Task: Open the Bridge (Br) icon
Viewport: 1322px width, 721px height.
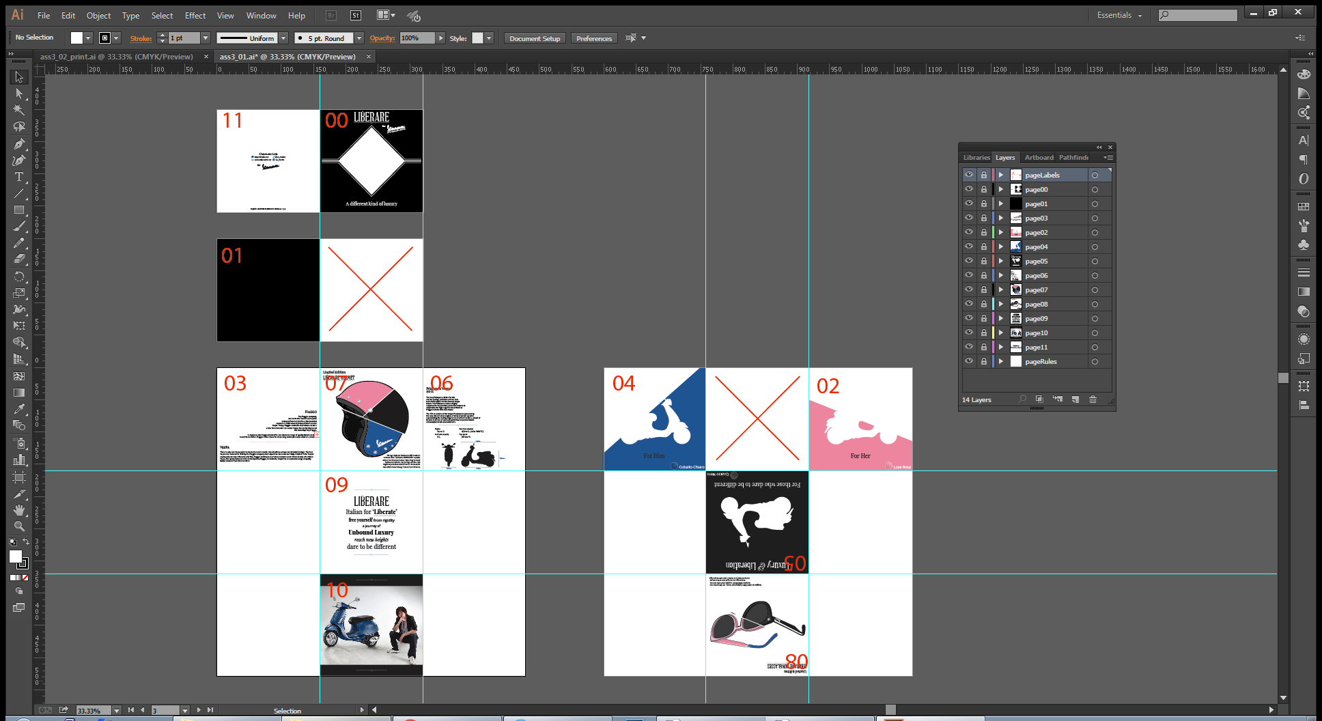Action: coord(331,15)
